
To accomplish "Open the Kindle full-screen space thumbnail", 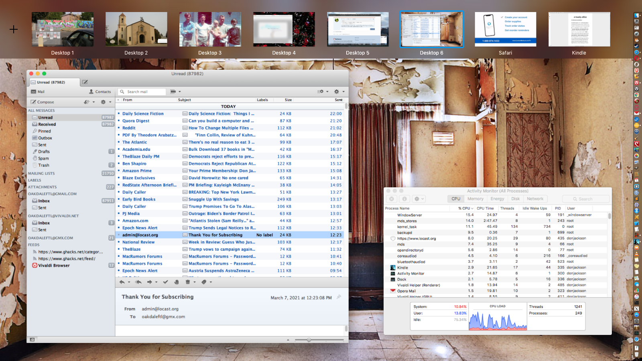I will 579,29.
